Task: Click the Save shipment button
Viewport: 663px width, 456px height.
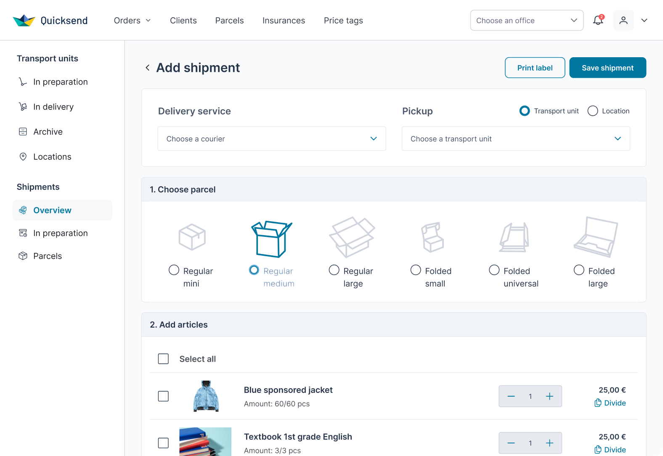Action: [607, 68]
